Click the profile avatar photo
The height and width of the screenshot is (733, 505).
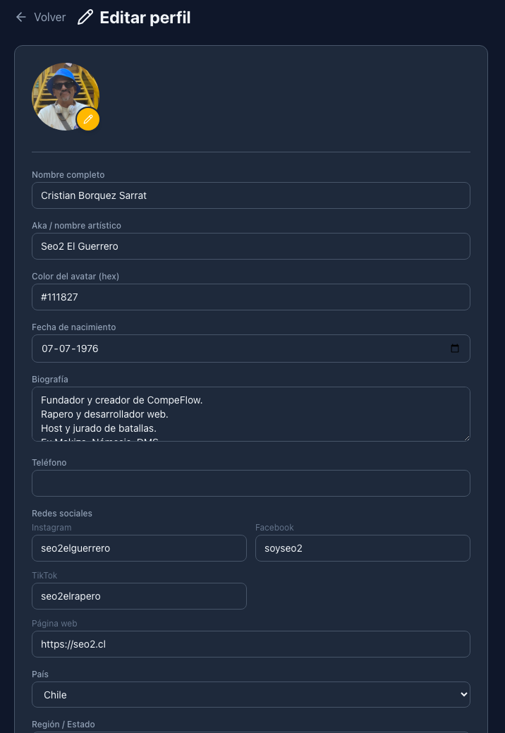61,94
